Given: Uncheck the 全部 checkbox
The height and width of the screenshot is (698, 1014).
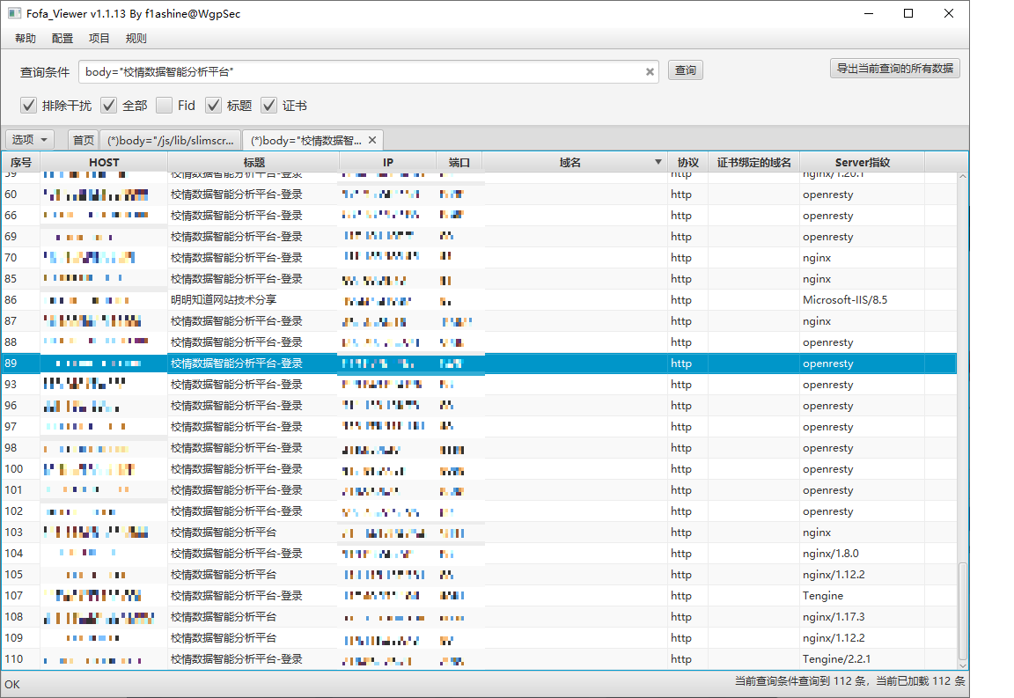Looking at the screenshot, I should click(109, 106).
